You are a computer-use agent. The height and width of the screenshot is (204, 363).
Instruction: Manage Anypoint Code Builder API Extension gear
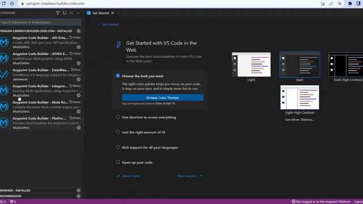(79, 47)
